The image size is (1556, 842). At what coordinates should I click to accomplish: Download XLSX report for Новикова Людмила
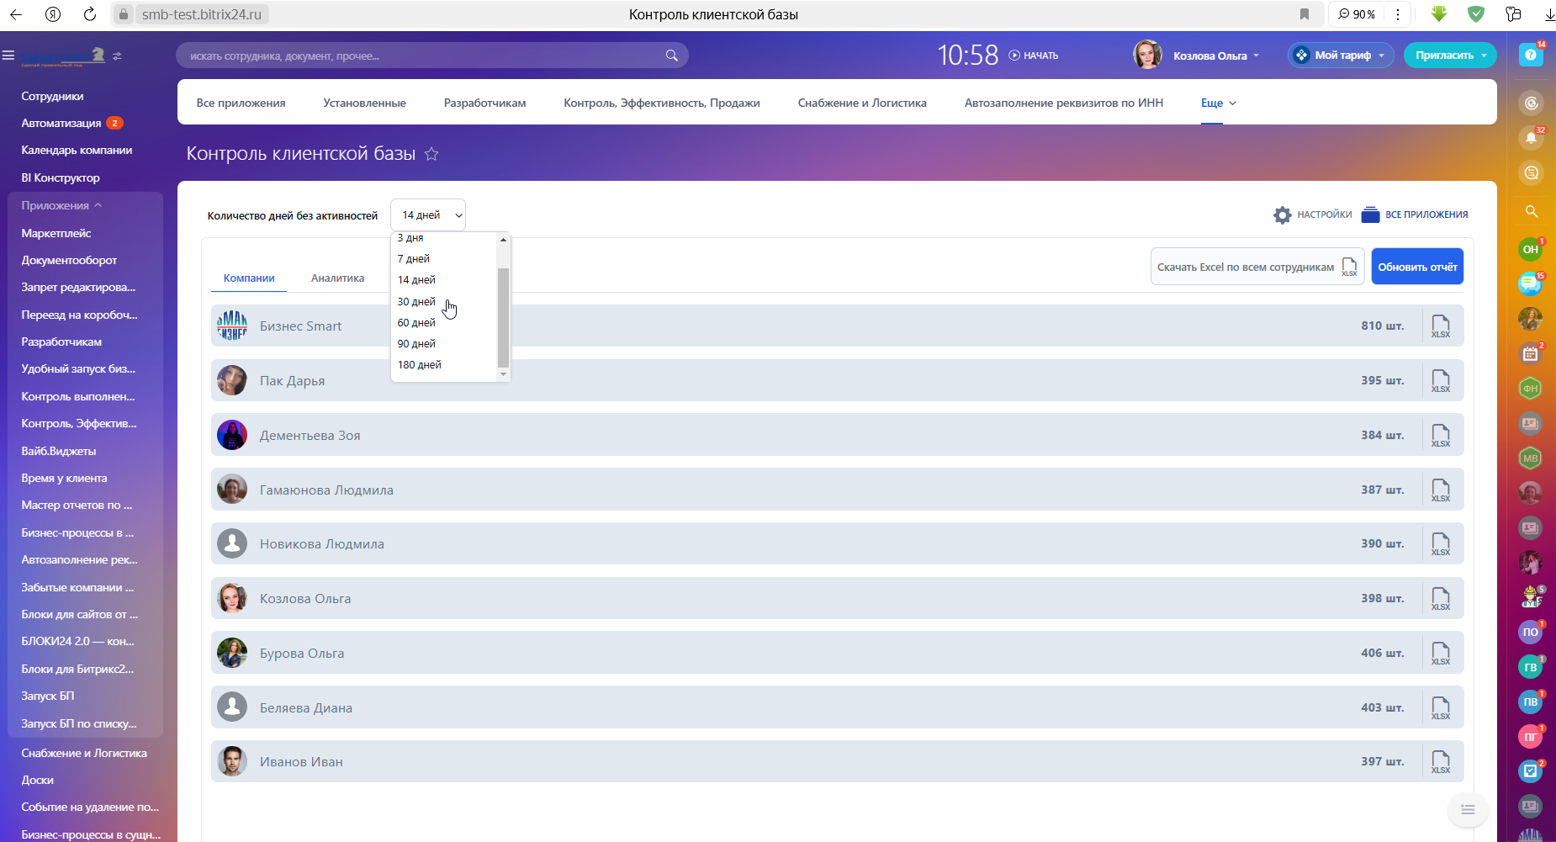[x=1441, y=543]
